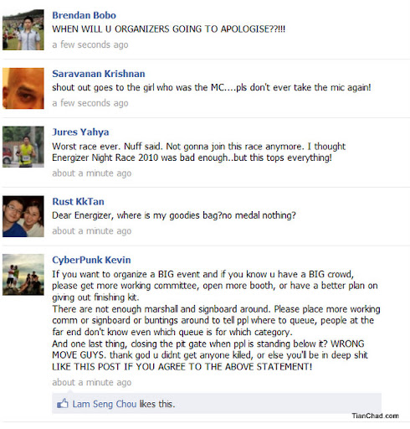Viewport: 410px width, 429px height.
Task: Open Jures Yahya's runner profile photo
Action: click(23, 147)
